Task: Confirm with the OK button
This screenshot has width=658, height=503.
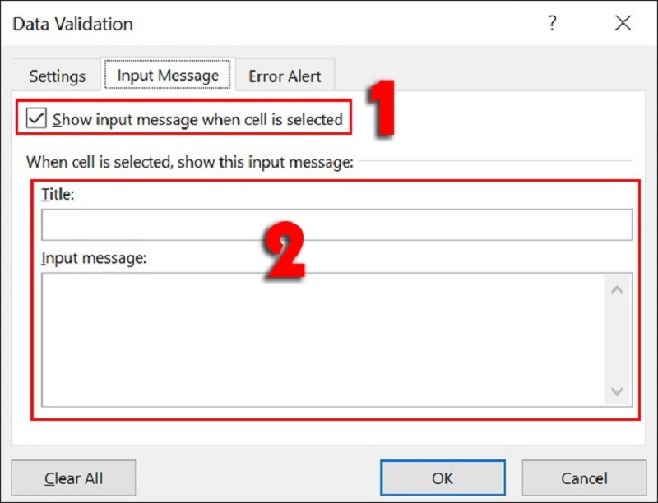Action: pyautogui.click(x=443, y=478)
